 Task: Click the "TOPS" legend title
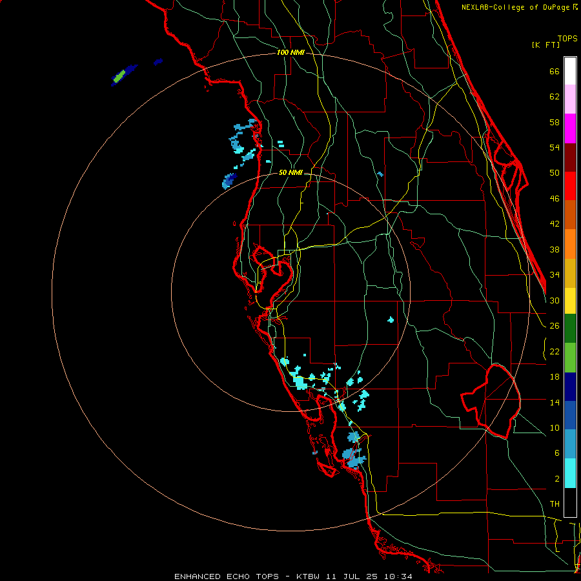tap(567, 39)
